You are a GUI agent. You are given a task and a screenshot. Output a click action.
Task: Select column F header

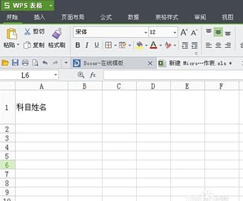click(221, 86)
